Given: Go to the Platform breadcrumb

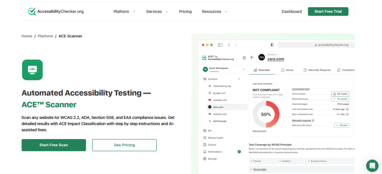Looking at the screenshot, I should [45, 36].
